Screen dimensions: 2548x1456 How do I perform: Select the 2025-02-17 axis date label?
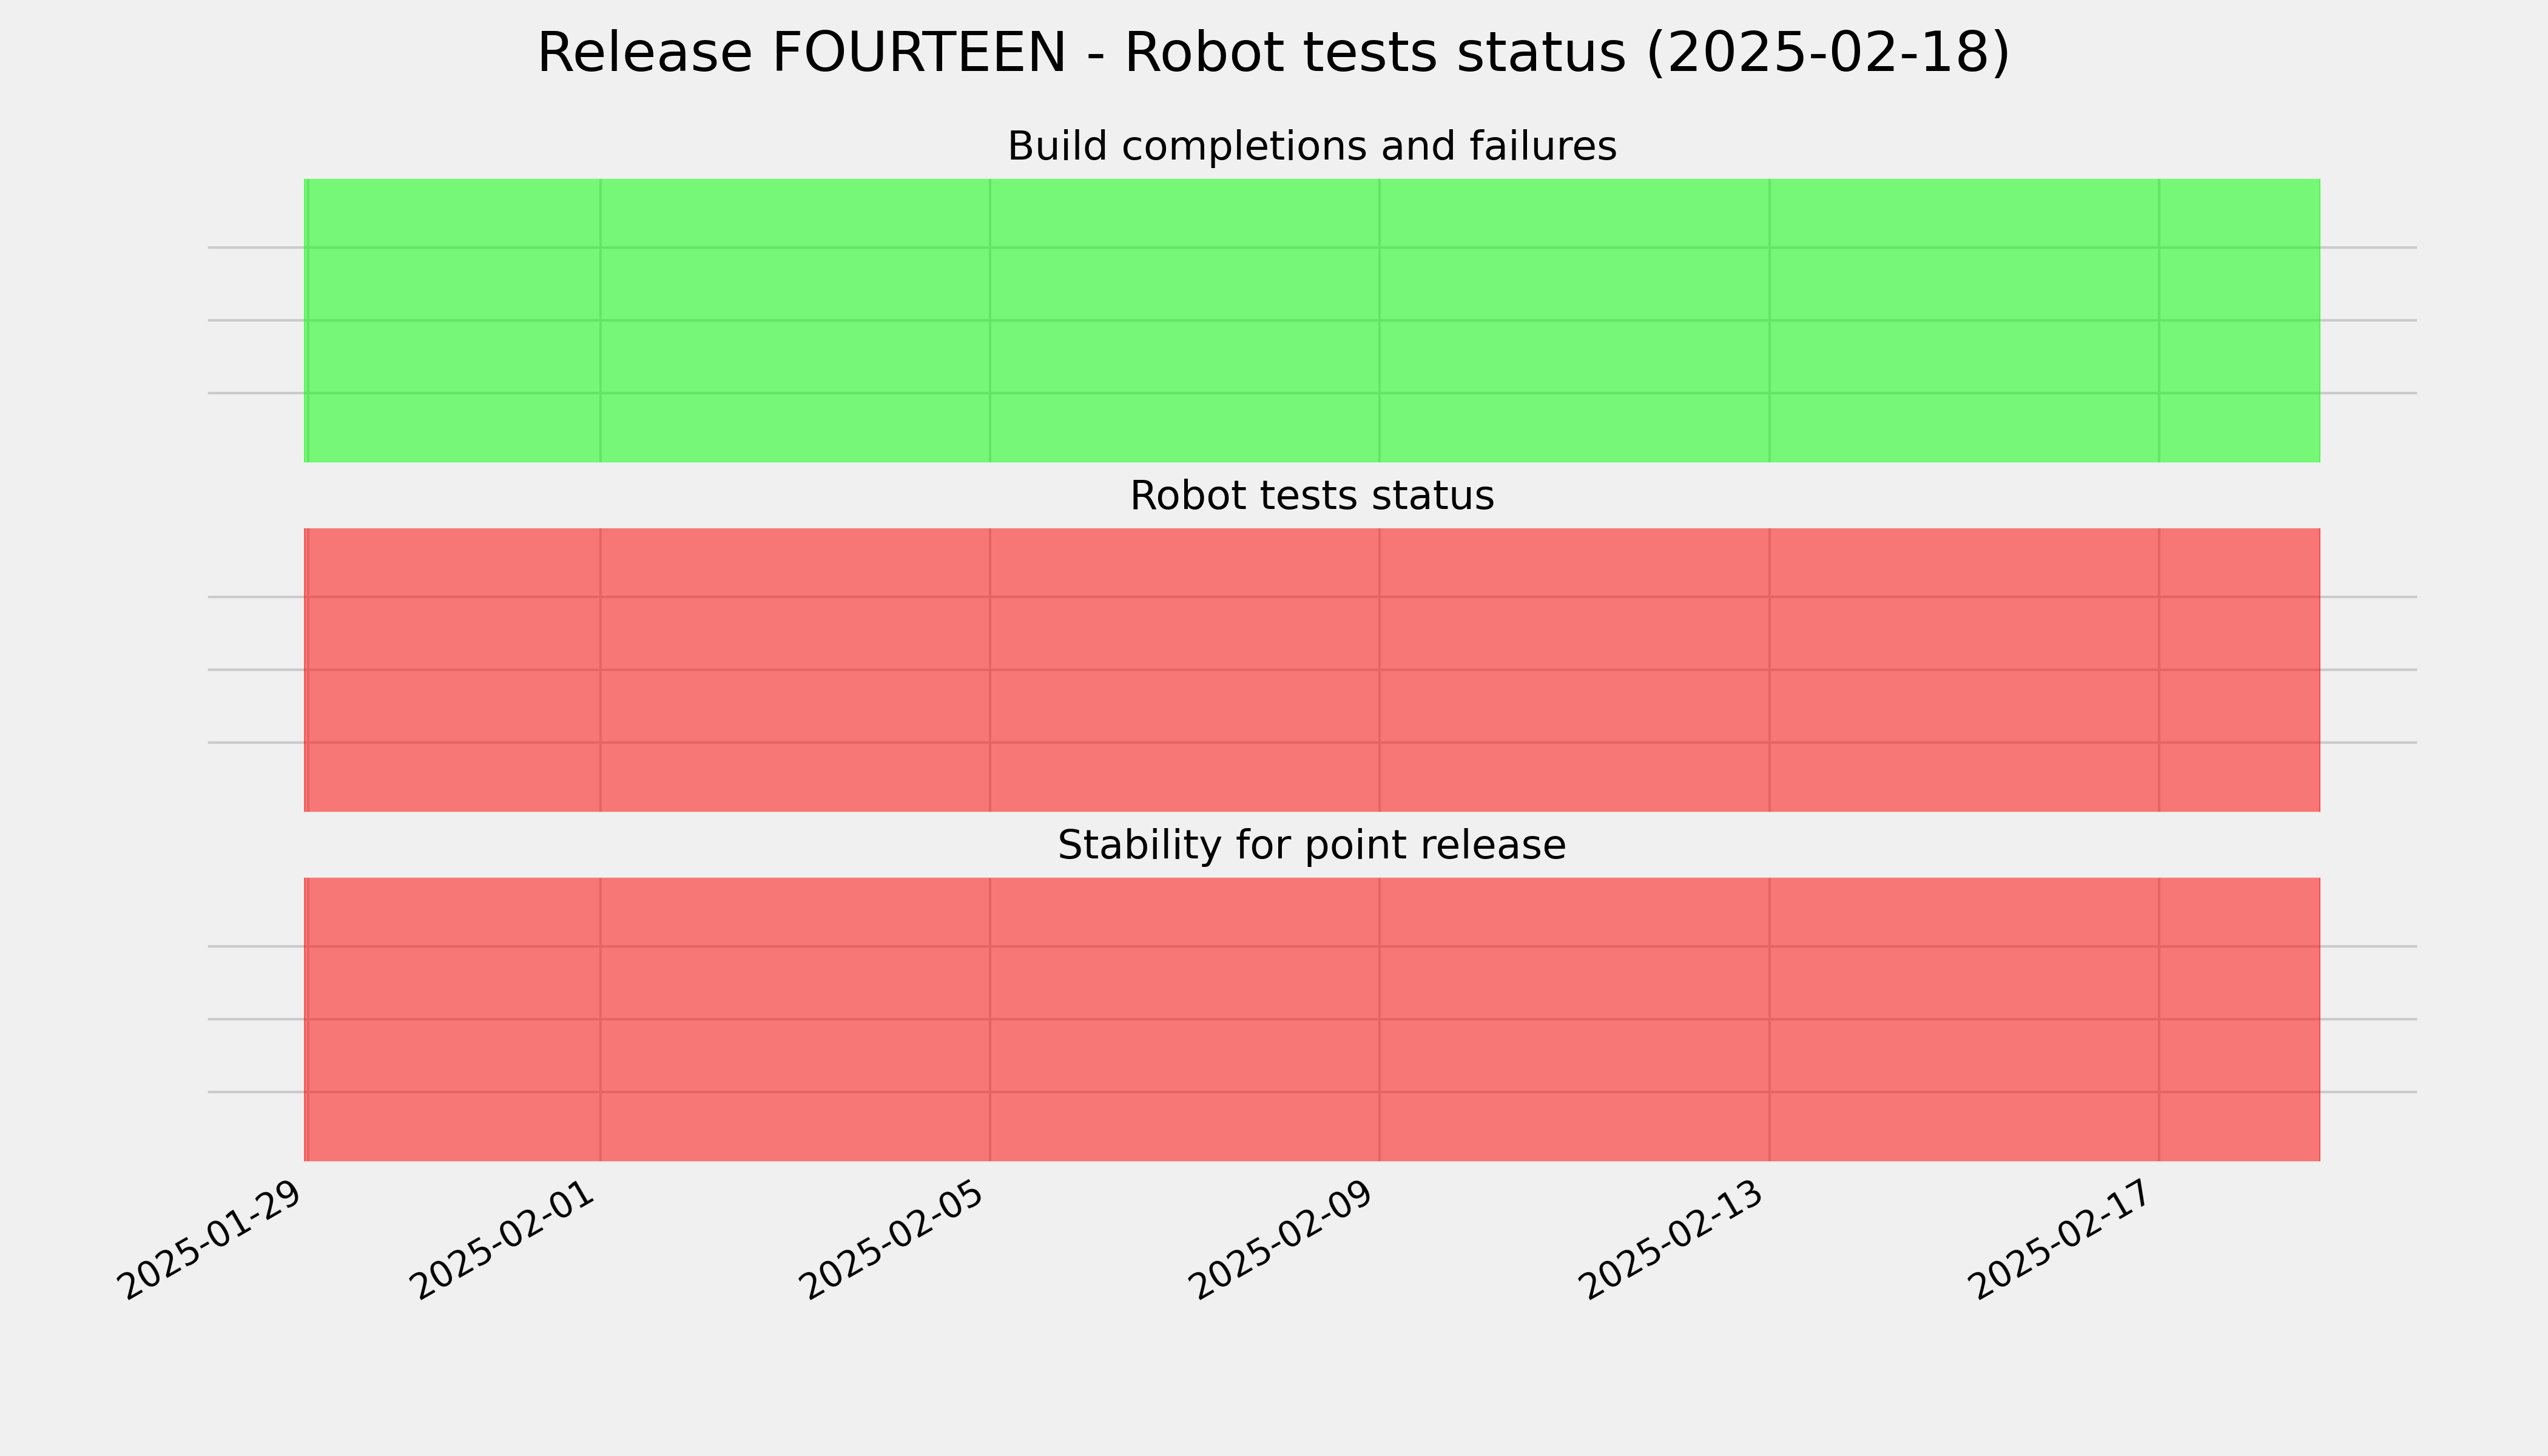click(x=2065, y=1239)
